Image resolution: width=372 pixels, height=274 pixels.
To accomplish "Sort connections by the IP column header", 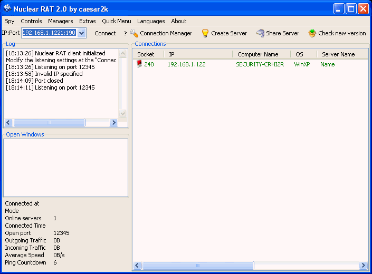I will tap(198, 54).
